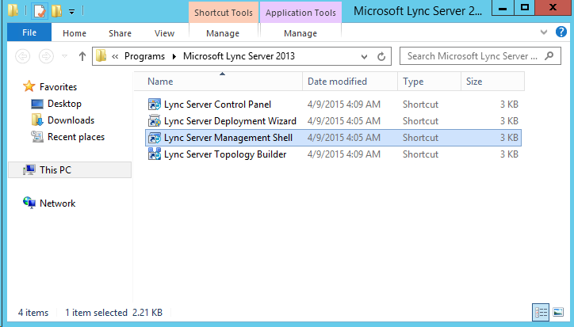Screen dimensions: 574x327
Task: Click Control Panel's 4/9/2015 4:09 AM date
Action: pos(344,105)
